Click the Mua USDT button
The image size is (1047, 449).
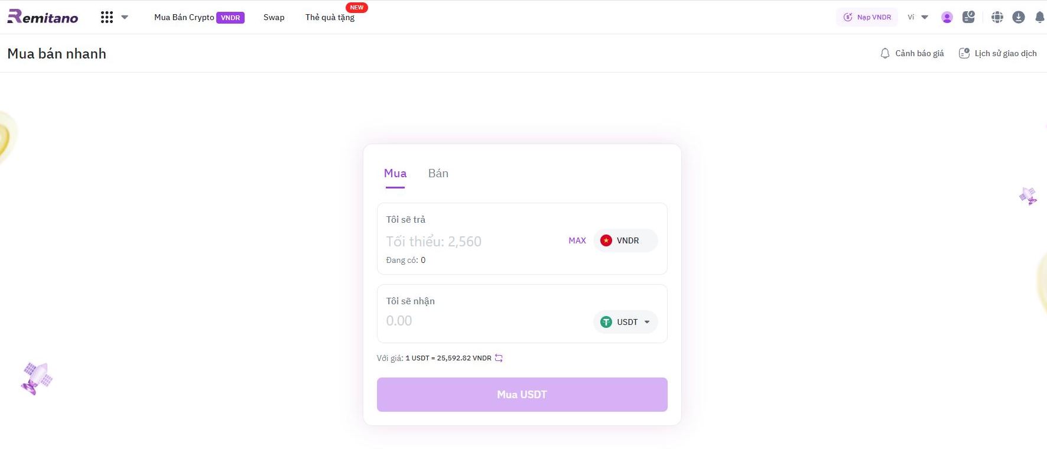coord(522,395)
